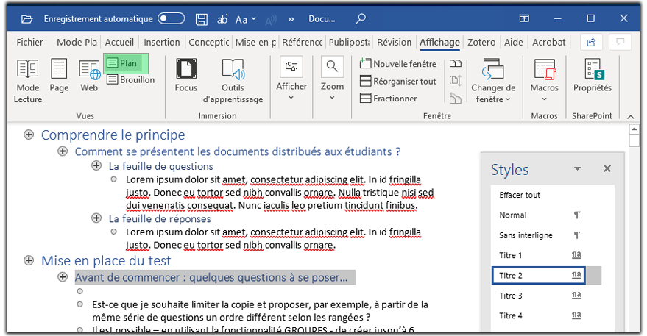This screenshot has height=336, width=647.
Task: Toggle plus icon beside La feuille de réponses
Action: click(96, 218)
